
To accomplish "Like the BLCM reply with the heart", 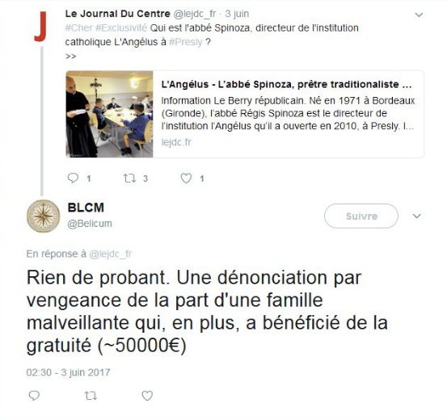I will point(147,396).
